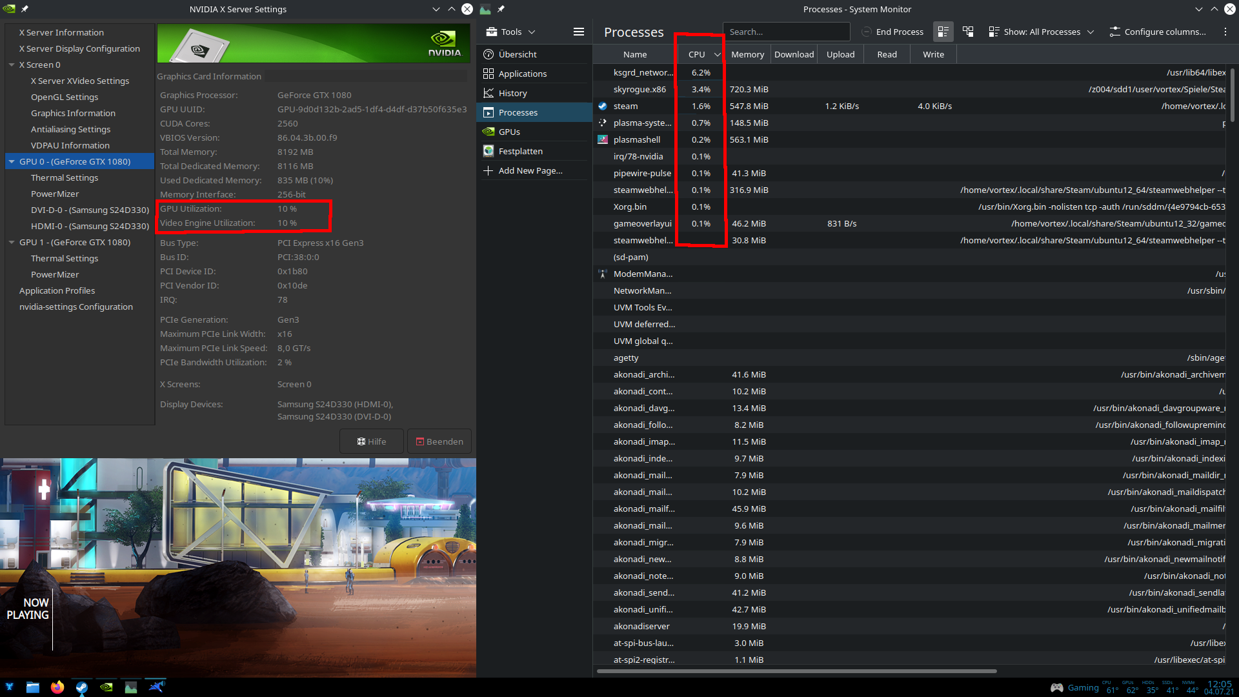Sort processes by Download column header
Viewport: 1239px width, 697px height.
point(794,54)
